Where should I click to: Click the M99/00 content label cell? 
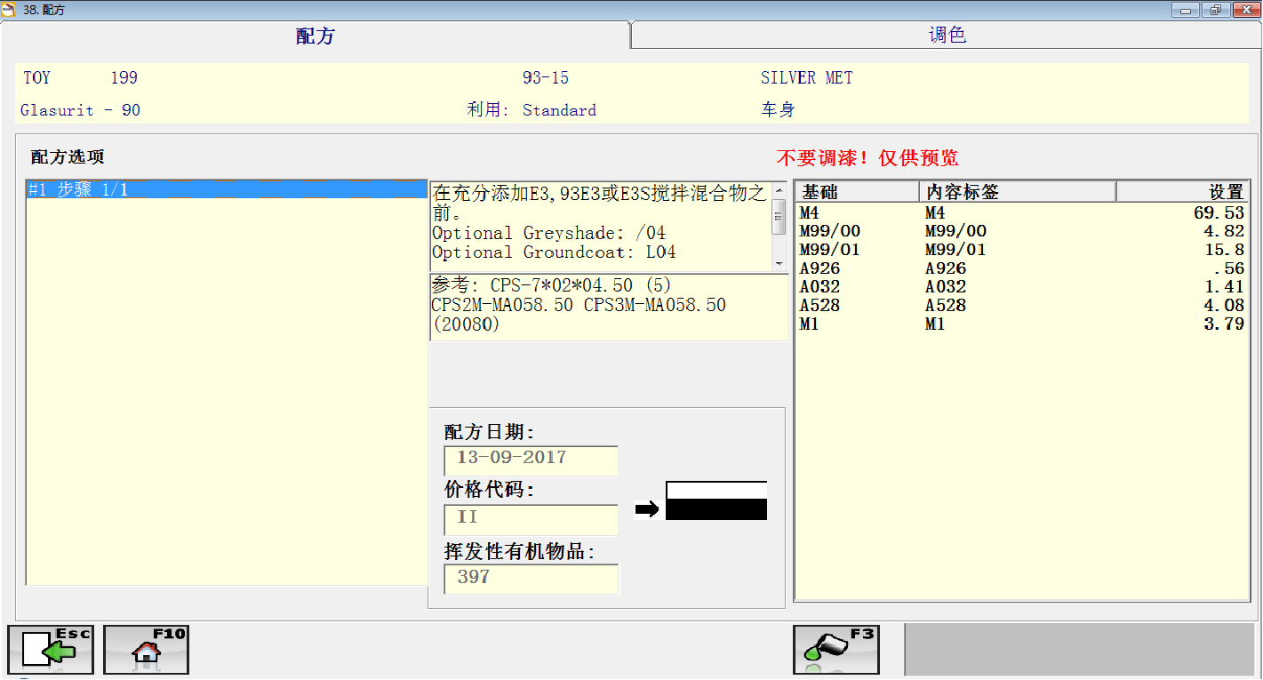click(x=955, y=231)
